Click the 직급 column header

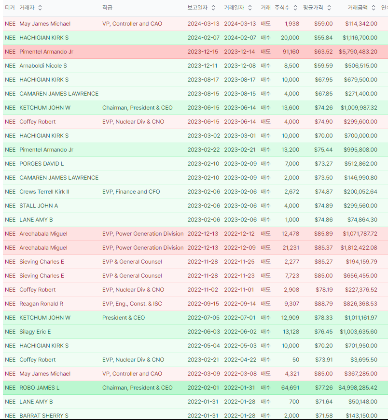click(107, 8)
